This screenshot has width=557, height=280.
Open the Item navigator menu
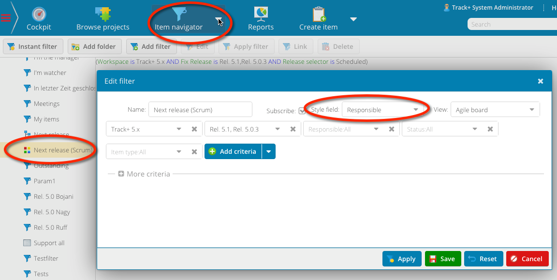coord(178,19)
